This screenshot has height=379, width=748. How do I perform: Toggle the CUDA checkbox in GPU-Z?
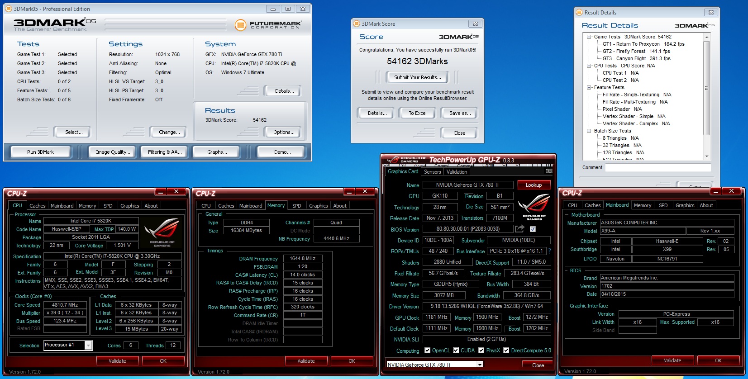[x=456, y=350]
